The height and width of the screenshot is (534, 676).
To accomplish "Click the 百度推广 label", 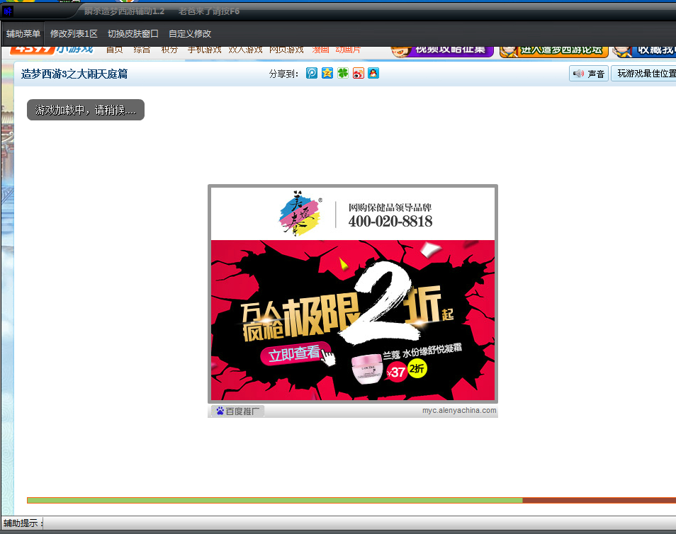I will coord(242,411).
